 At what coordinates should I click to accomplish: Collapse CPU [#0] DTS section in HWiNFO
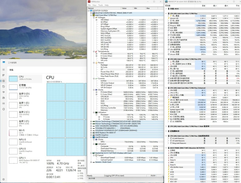coord(166,59)
